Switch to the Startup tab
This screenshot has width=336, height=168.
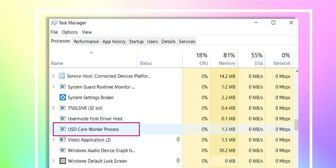pos(136,42)
